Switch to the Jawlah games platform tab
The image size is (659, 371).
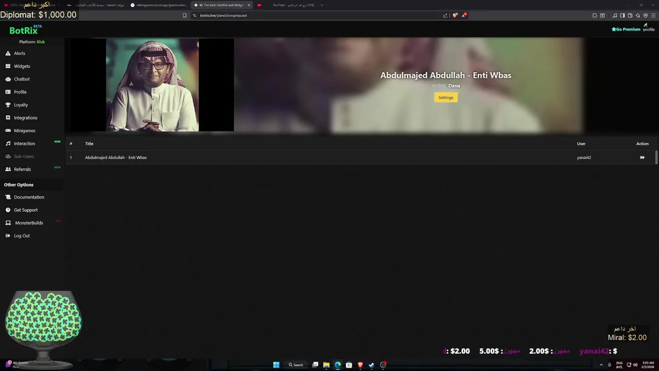[96, 5]
